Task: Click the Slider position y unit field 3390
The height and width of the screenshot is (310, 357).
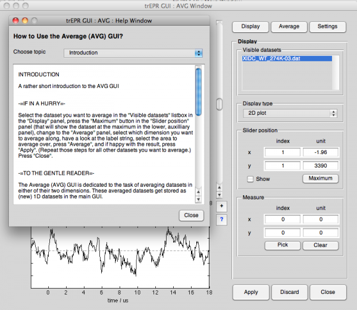Action: click(321, 165)
